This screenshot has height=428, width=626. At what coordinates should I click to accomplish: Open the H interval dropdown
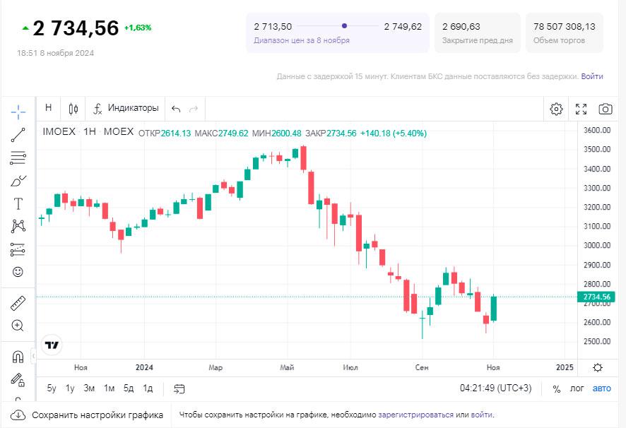tap(49, 108)
